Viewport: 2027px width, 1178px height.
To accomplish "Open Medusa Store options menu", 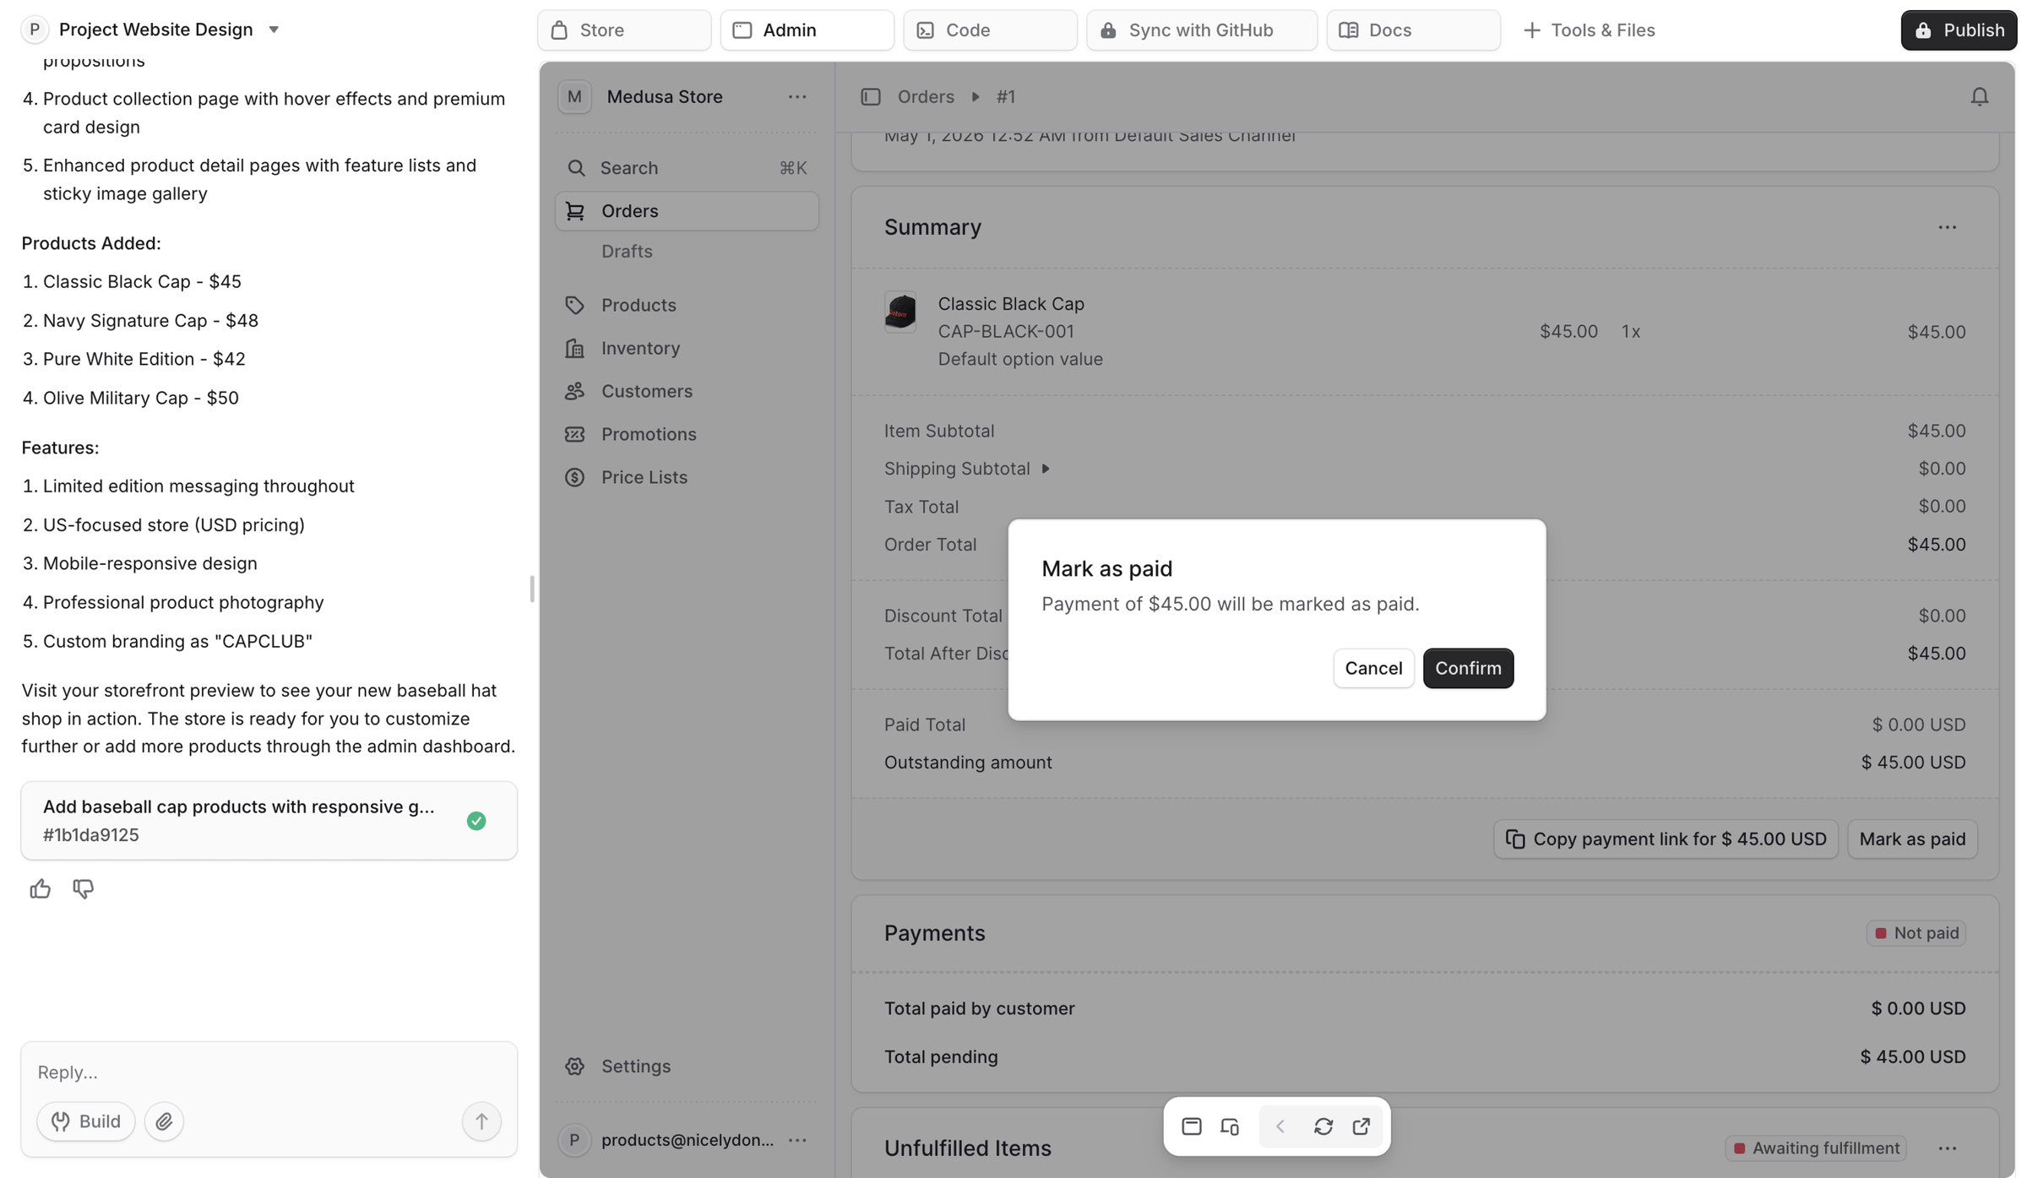I will [x=796, y=96].
